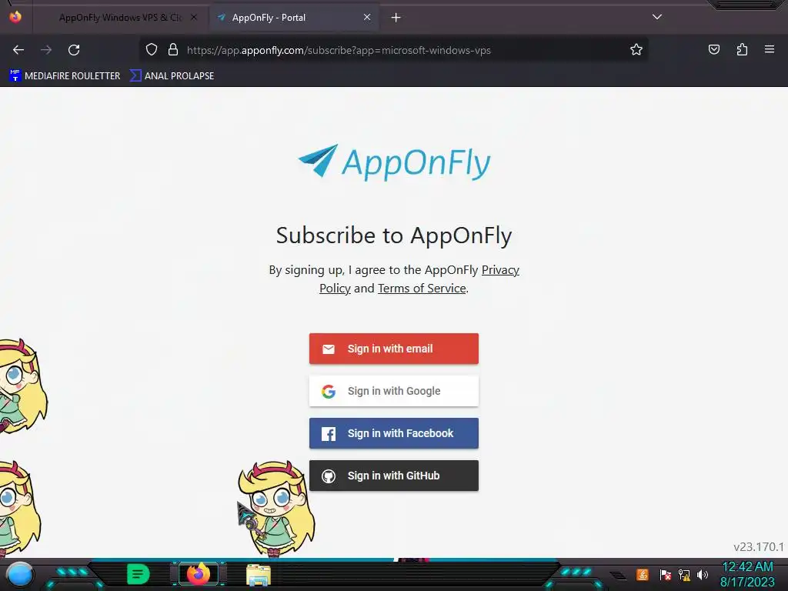Open the green chat app in taskbar
Screen dimensions: 788x591
139,574
